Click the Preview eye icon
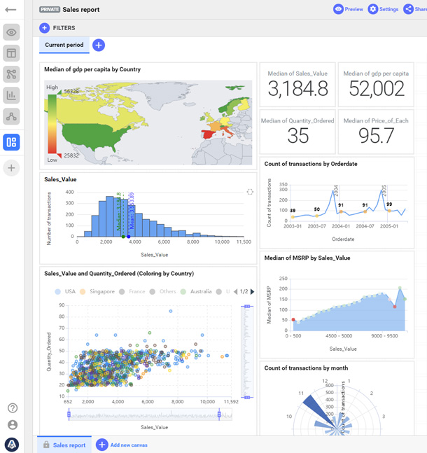 (x=338, y=9)
